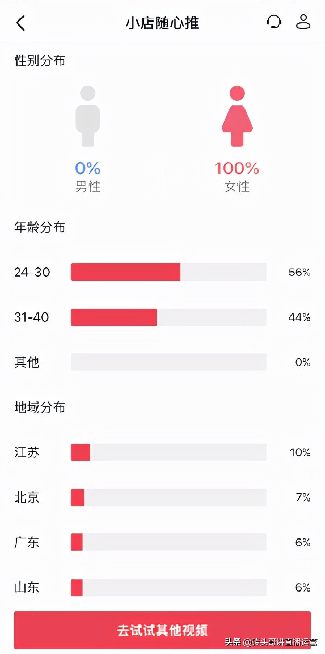Select the 性别分布 section heading
This screenshot has height=654, width=325.
(x=40, y=61)
